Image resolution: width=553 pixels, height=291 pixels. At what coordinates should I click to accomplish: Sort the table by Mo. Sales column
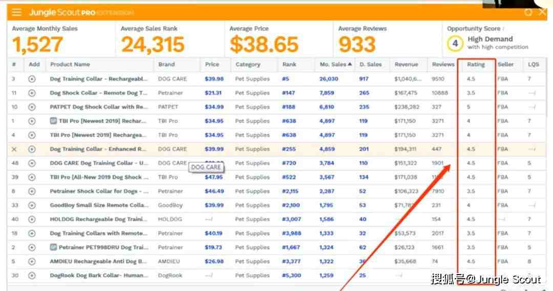coord(335,64)
